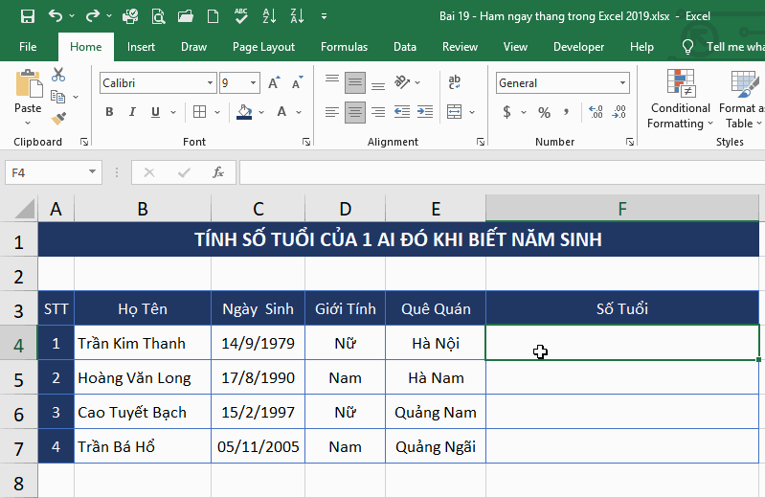765x498 pixels.
Task: Click Insert Function fx icon
Action: (218, 172)
